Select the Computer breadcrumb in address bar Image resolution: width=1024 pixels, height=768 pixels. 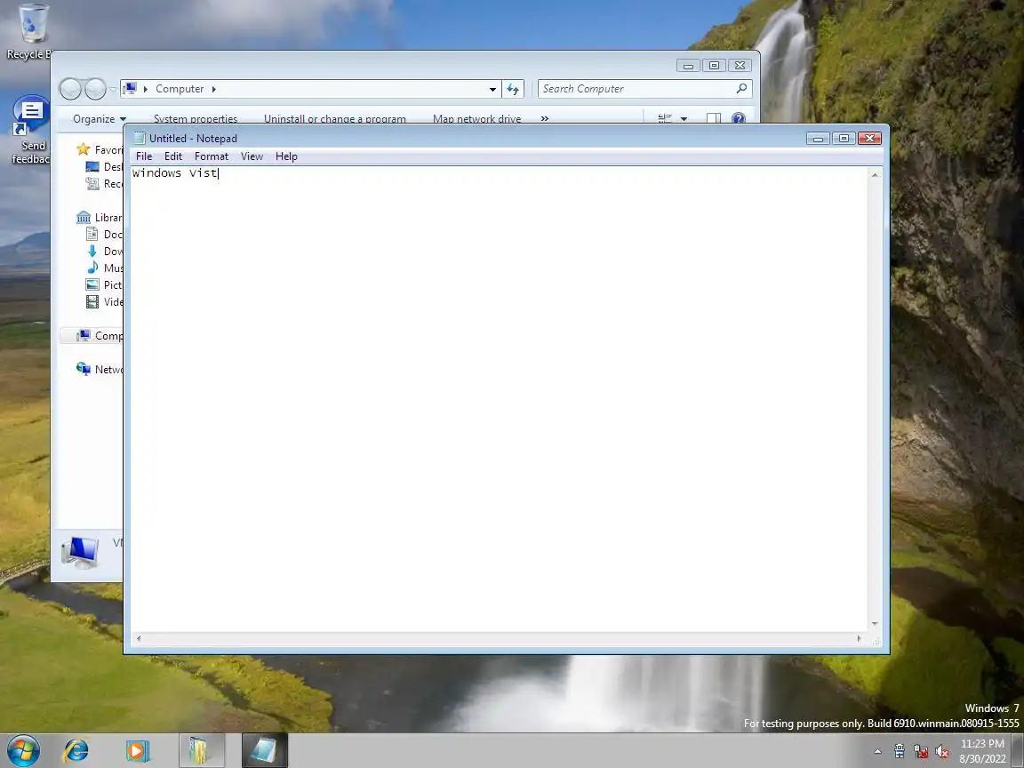[180, 89]
